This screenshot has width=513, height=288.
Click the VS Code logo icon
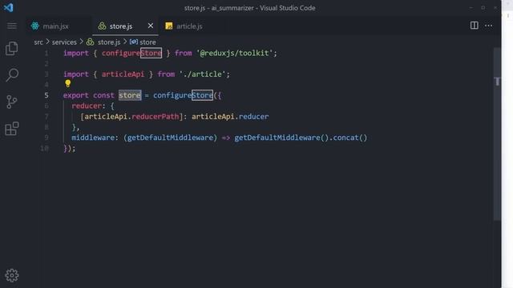click(x=9, y=7)
